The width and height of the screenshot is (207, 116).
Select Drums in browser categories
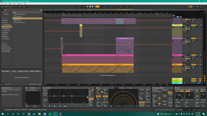click(5, 22)
